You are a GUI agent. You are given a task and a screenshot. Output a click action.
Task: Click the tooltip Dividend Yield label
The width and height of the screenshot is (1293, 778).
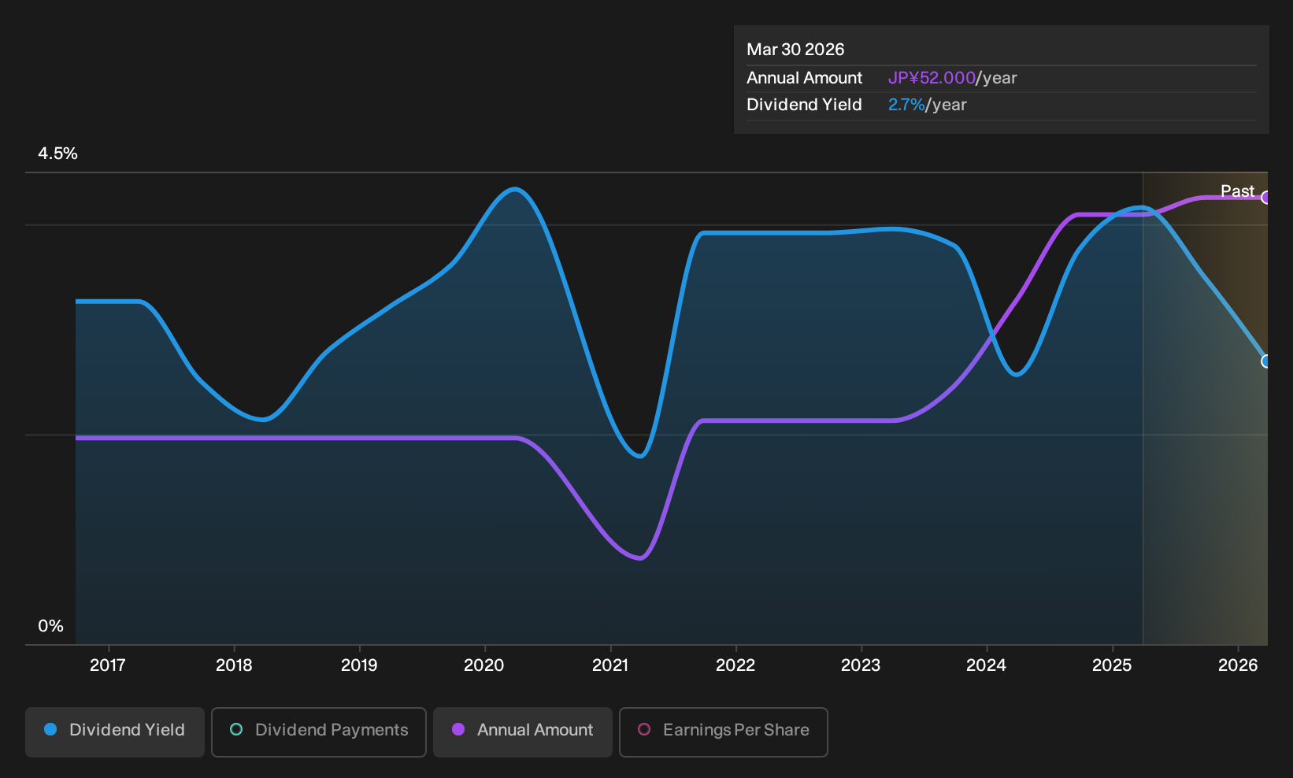pos(804,105)
